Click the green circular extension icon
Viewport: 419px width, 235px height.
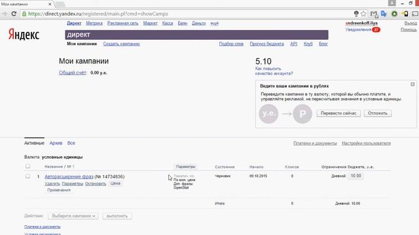pos(394,14)
